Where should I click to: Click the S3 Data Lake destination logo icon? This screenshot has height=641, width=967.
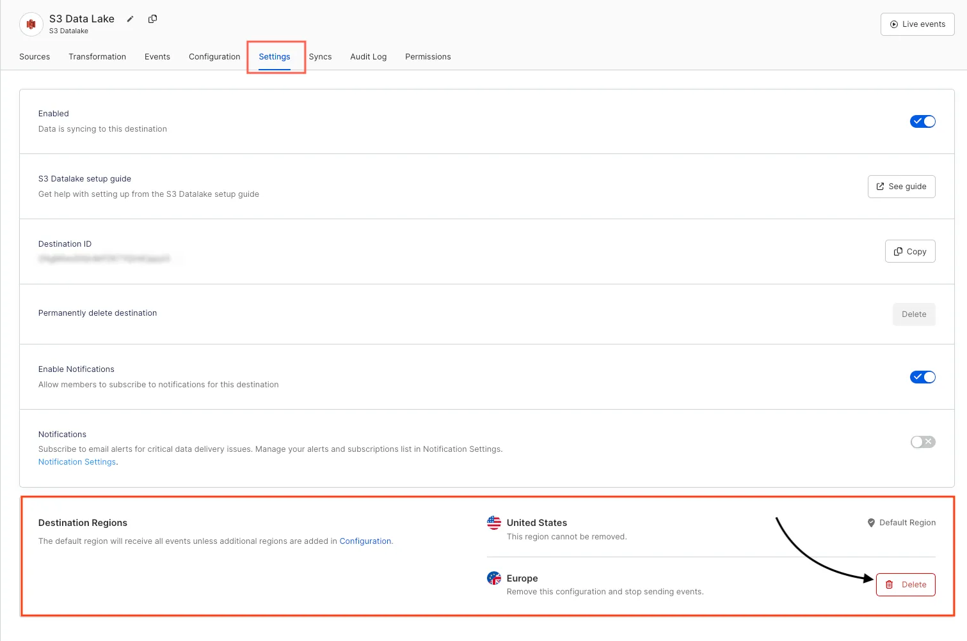[31, 24]
